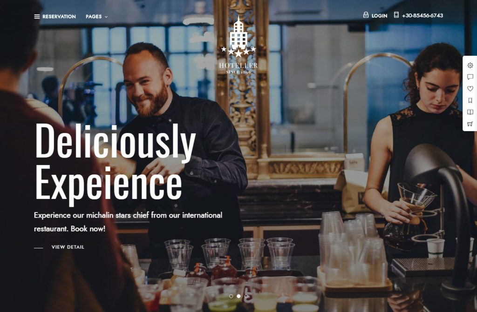Image resolution: width=477 pixels, height=312 pixels.
Task: Click the View Detail link
Action: click(68, 247)
